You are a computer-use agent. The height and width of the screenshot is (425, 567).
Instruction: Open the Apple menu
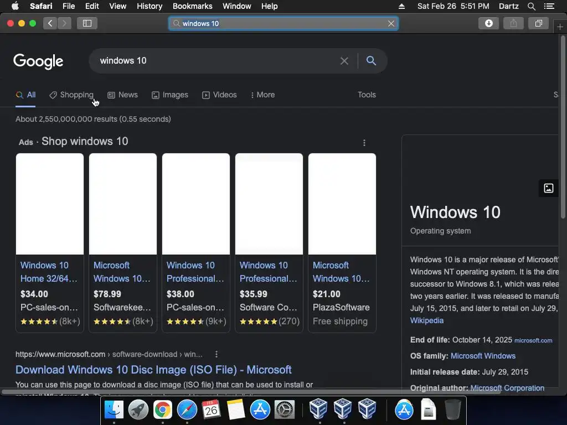click(15, 6)
